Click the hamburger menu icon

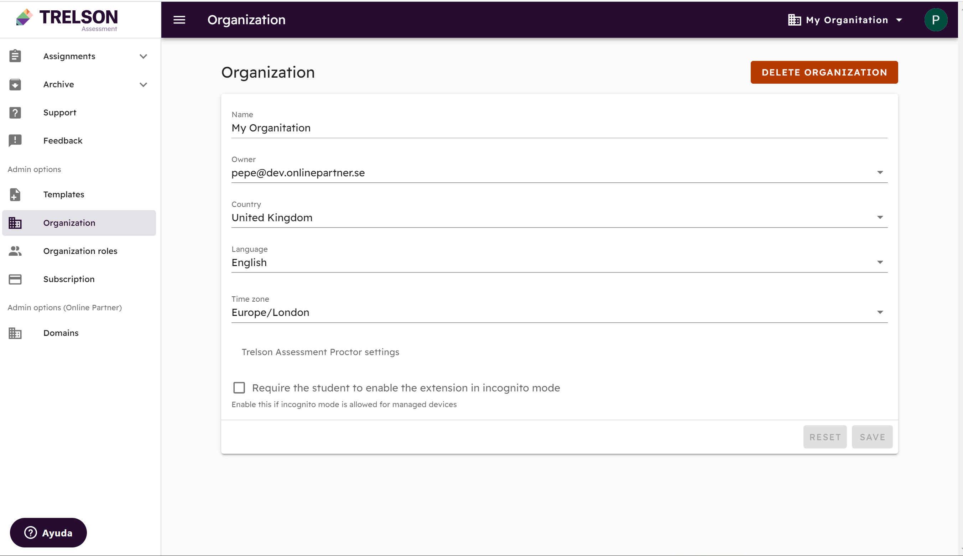179,20
